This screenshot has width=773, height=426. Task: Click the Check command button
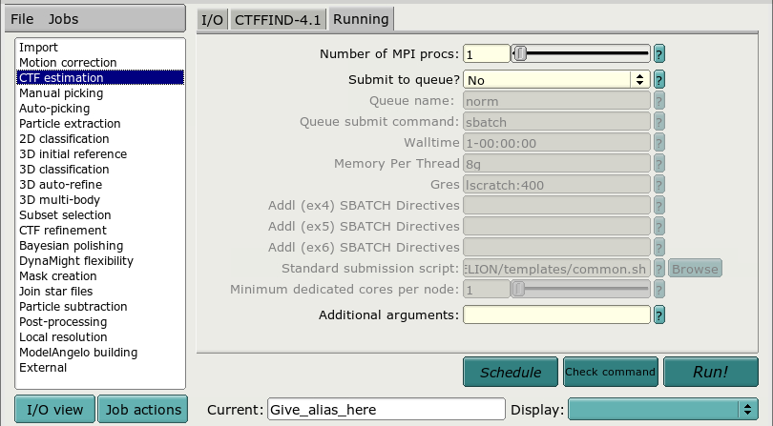point(611,372)
